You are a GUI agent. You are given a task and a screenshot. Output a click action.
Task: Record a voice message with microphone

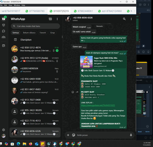[x=131, y=135]
